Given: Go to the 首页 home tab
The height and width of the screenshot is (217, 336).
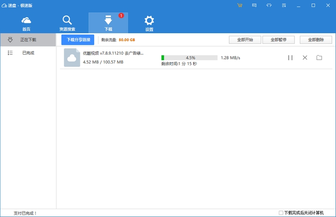Looking at the screenshot, I should (x=26, y=24).
